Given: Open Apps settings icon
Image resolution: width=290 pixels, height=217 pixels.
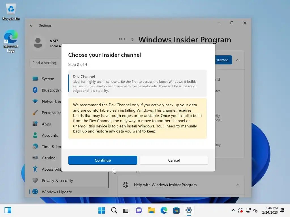Looking at the screenshot, I should pos(35,124).
